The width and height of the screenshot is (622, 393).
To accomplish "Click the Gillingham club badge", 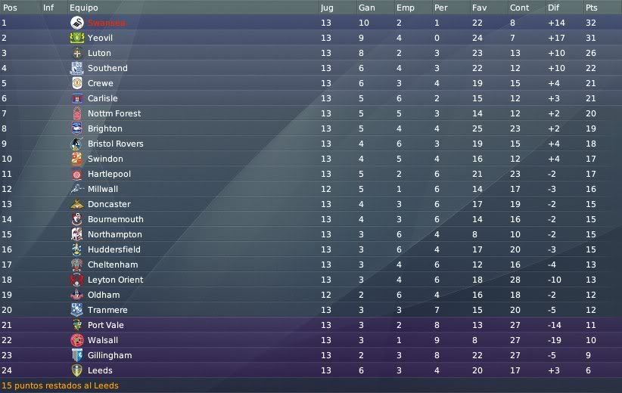I will pyautogui.click(x=77, y=355).
